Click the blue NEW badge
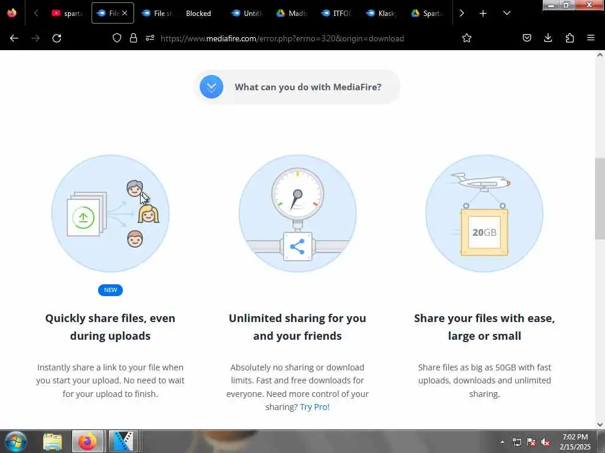This screenshot has height=453, width=605. [110, 290]
